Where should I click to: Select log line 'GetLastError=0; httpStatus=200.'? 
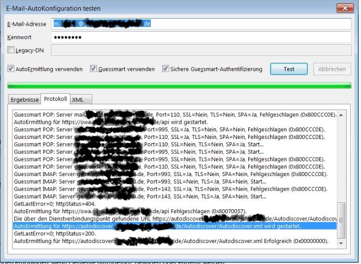click(x=55, y=234)
